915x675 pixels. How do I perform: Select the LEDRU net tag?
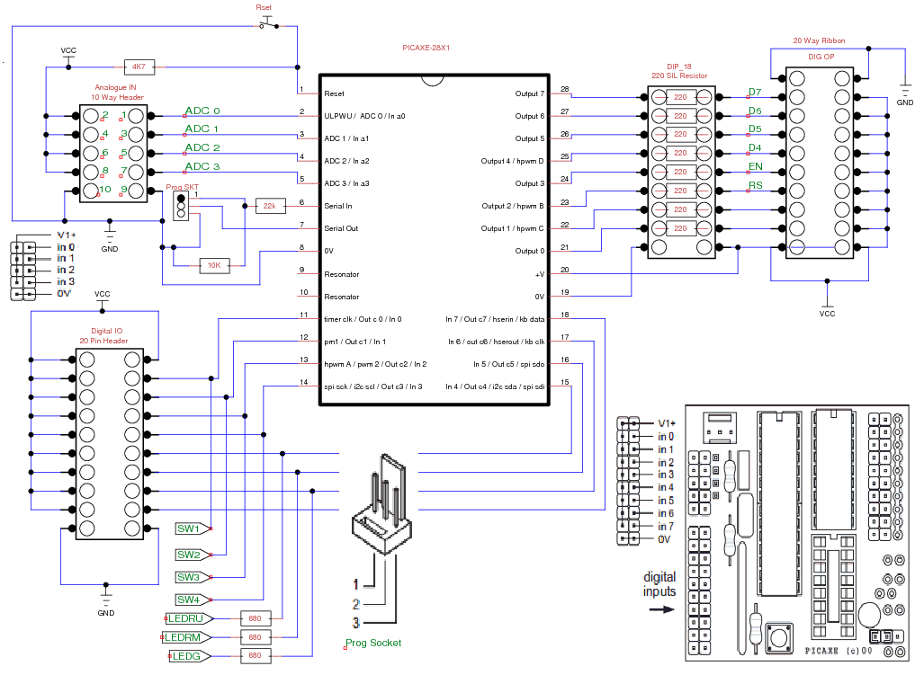point(189,618)
